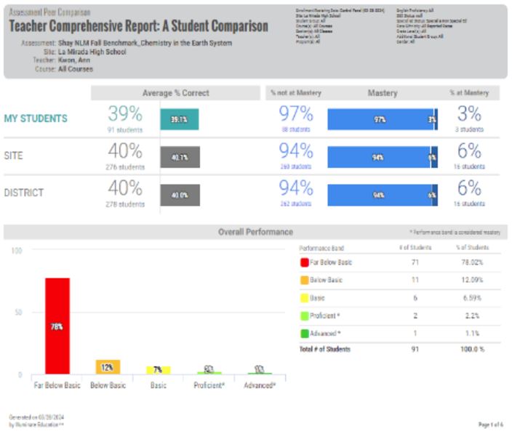Click the Average % Correct column header
The width and height of the screenshot is (512, 434).
click(x=175, y=93)
